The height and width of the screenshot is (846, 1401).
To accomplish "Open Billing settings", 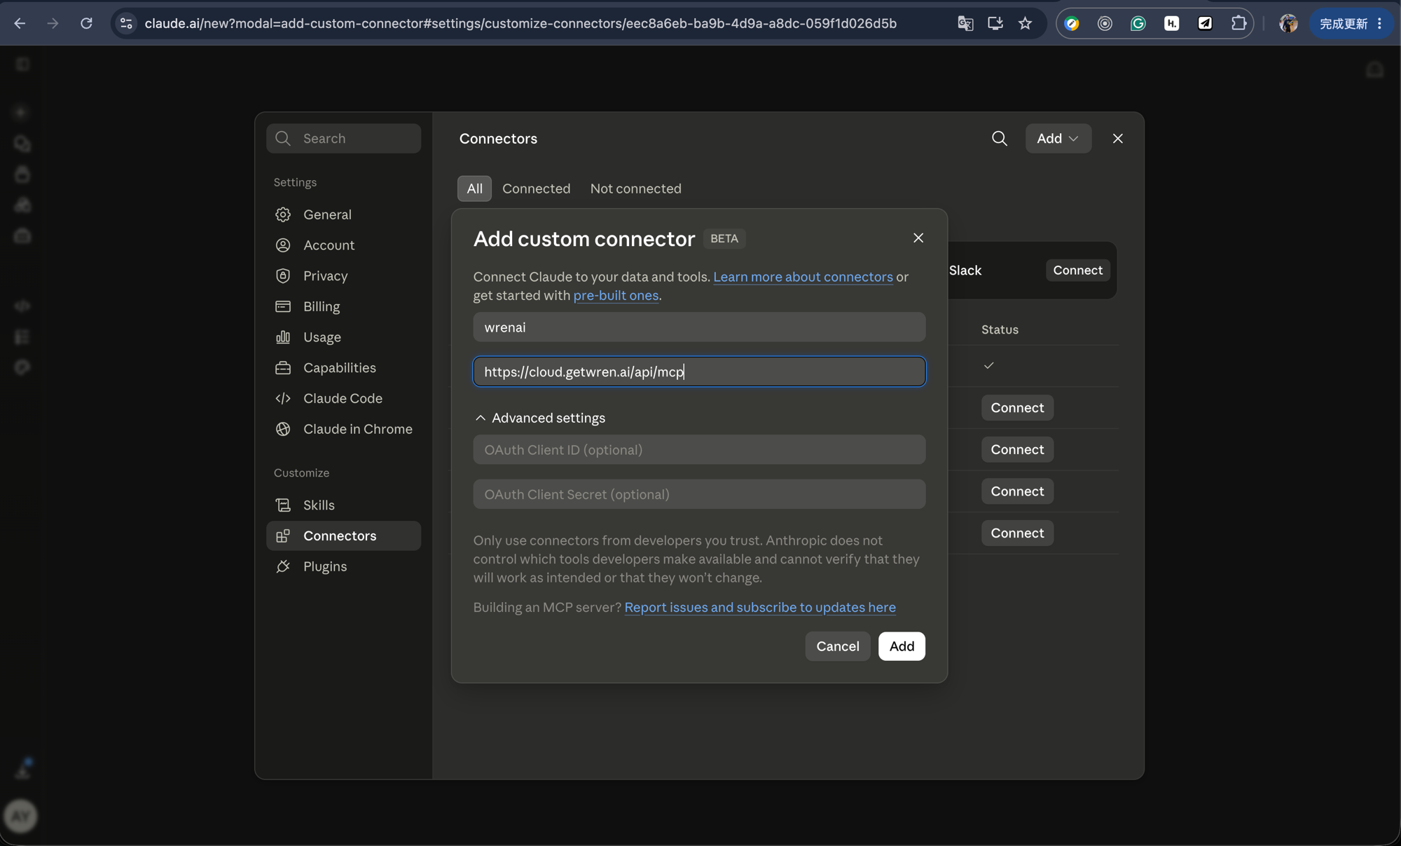I will (x=343, y=306).
